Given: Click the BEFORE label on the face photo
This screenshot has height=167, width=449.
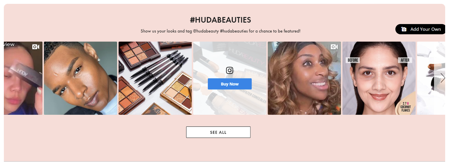Looking at the screenshot, I should (x=353, y=60).
